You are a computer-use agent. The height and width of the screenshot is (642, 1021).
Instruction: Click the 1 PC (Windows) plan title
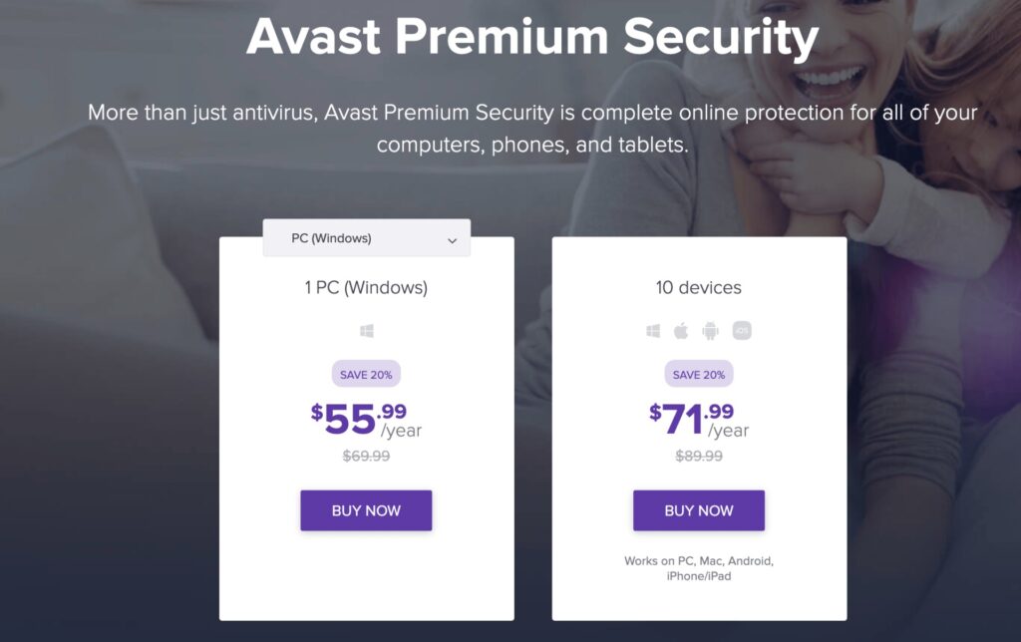pos(366,287)
